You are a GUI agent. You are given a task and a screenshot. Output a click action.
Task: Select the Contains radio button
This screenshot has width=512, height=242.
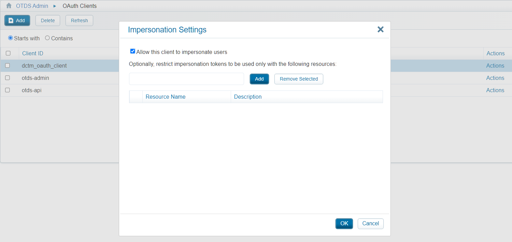pyautogui.click(x=47, y=38)
